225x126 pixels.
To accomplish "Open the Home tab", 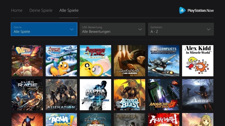I will click(17, 10).
